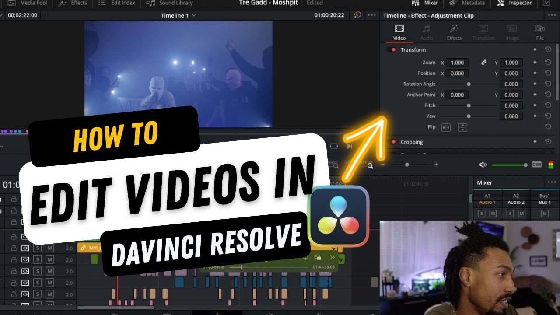Zoom out the timeline with the minus button
Viewport: 560px width, 315px height.
pos(382,164)
